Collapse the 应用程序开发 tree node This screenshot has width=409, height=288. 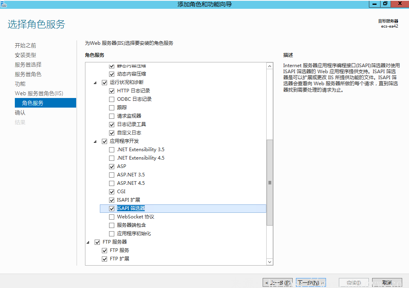tap(95, 142)
